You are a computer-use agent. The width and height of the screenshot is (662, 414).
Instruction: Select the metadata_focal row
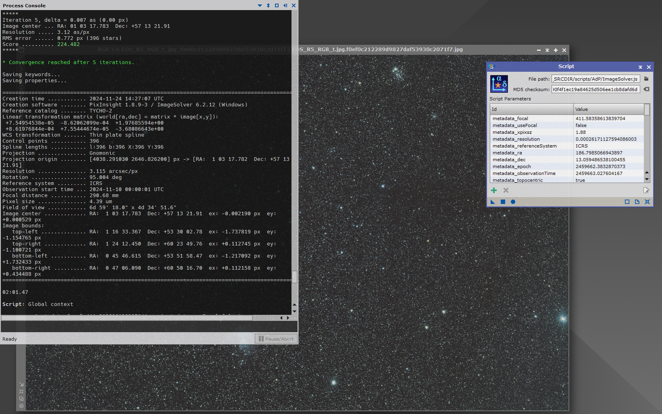(x=567, y=118)
